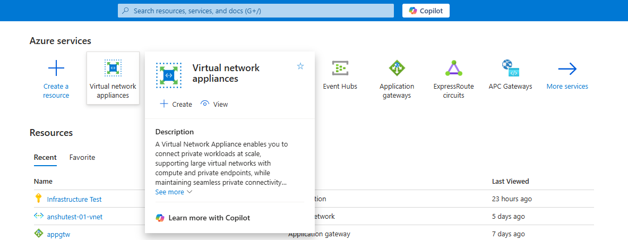The width and height of the screenshot is (628, 240).
Task: Open the Virtual network appliances service tile
Action: (x=113, y=78)
